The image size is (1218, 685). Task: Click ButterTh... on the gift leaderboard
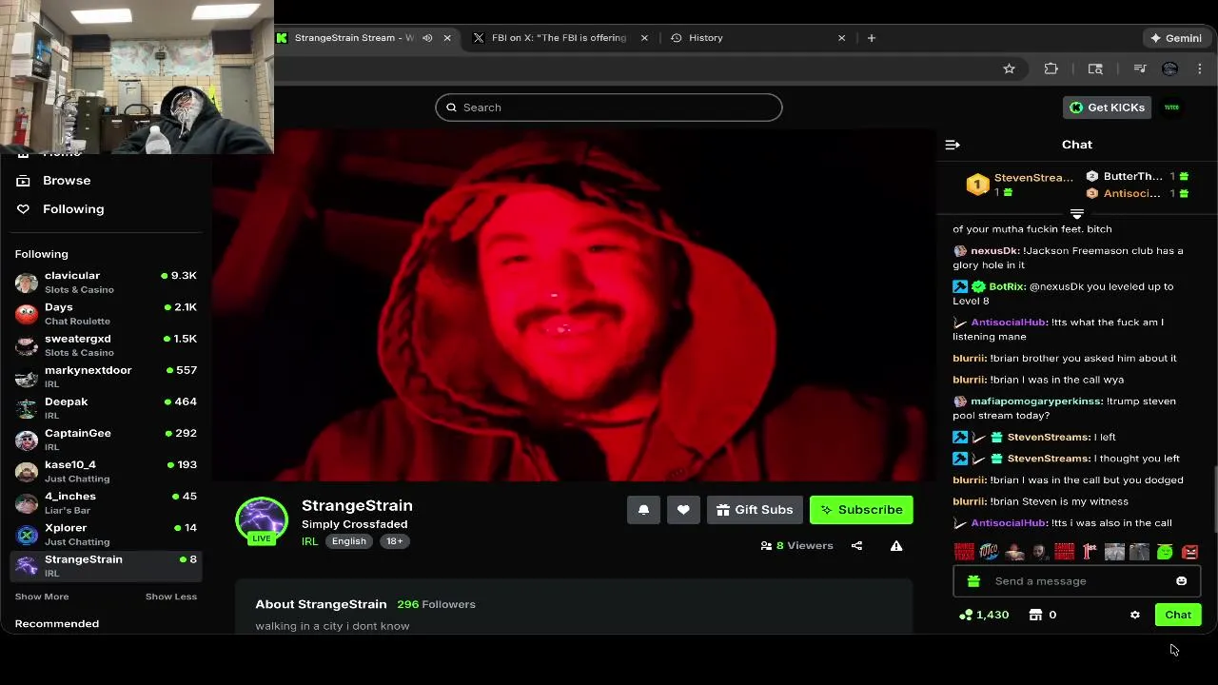click(x=1132, y=176)
